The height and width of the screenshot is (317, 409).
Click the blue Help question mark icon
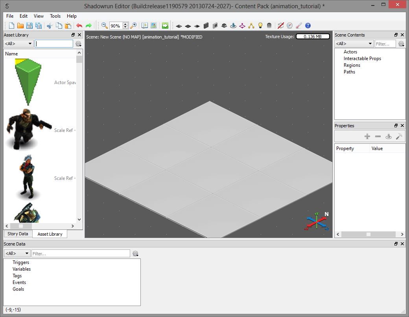coord(308,26)
